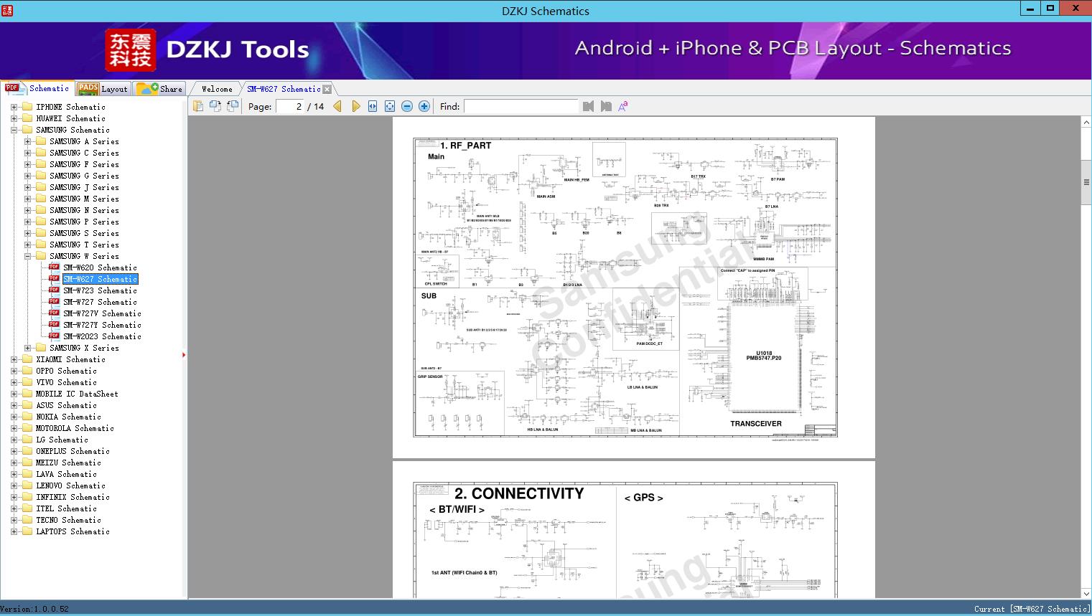Viewport: 1092px width, 616px height.
Task: Fit the whole page in view
Action: 390,106
